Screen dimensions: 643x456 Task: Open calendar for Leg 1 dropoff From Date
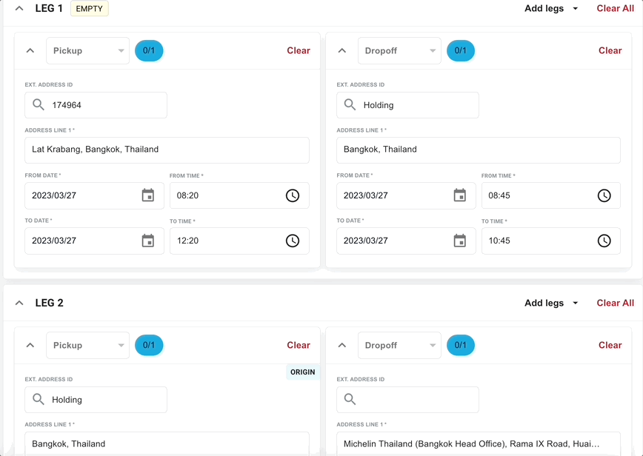click(x=460, y=195)
